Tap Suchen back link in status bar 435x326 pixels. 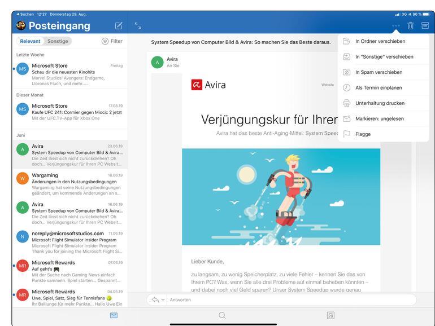point(25,14)
